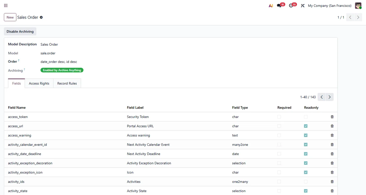Select the sale.order model value
The image size is (366, 195).
click(48, 53)
